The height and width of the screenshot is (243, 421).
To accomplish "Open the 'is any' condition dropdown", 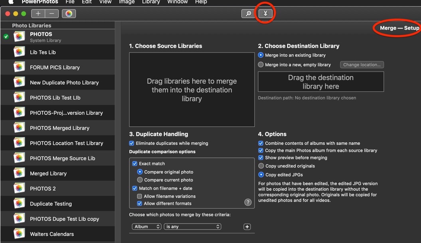I will (x=192, y=227).
